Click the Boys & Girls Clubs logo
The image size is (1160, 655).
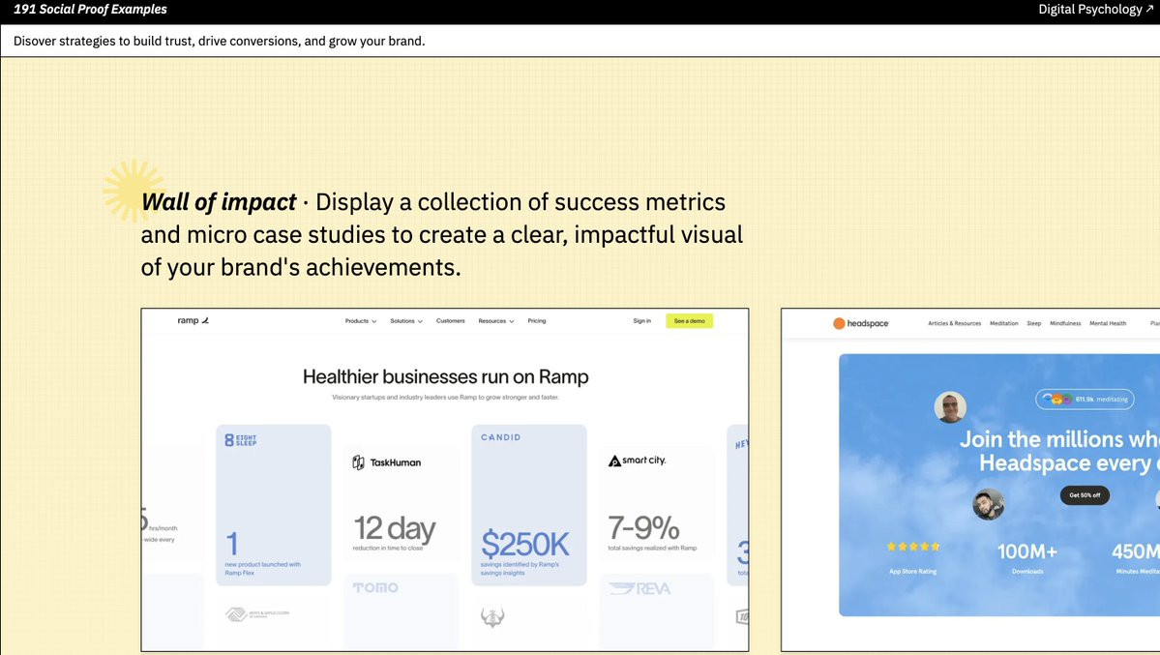[257, 614]
